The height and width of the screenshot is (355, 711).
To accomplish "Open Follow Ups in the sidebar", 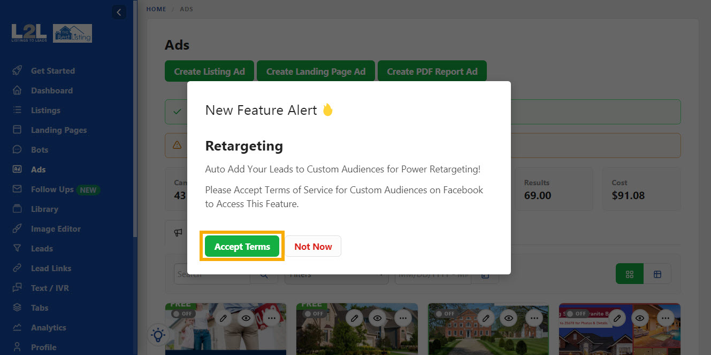I will pos(52,190).
